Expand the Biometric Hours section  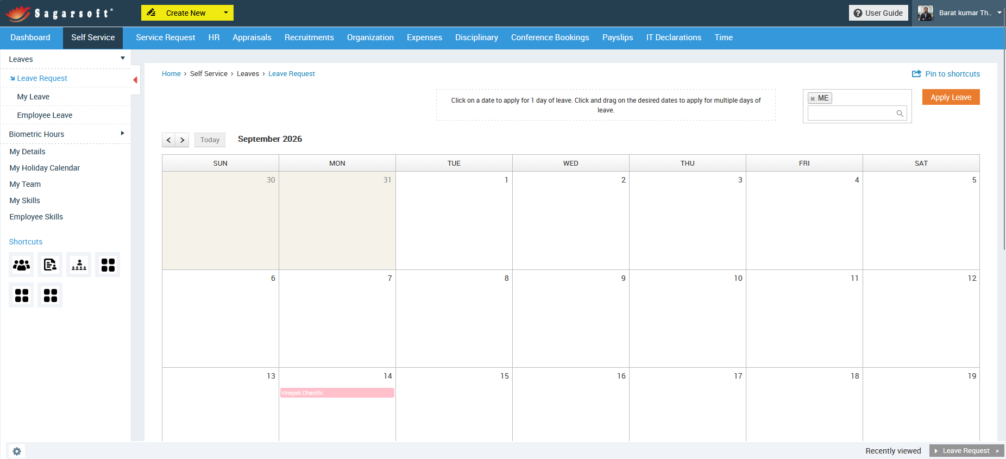tap(123, 133)
